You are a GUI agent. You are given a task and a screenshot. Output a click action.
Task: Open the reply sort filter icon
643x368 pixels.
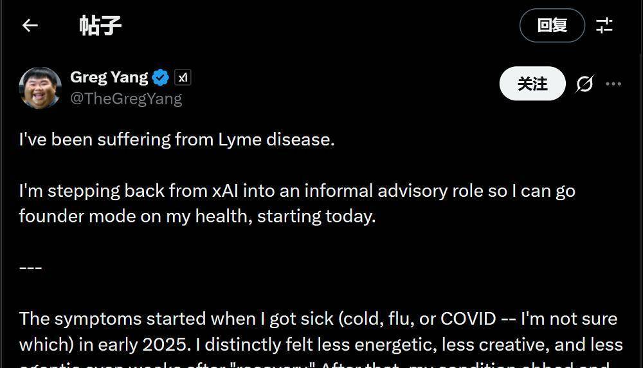point(604,26)
